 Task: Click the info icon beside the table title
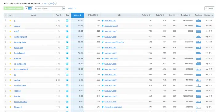[x=56, y=3]
